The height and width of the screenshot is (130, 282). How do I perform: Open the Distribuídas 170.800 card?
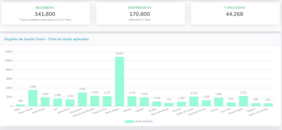(x=140, y=14)
